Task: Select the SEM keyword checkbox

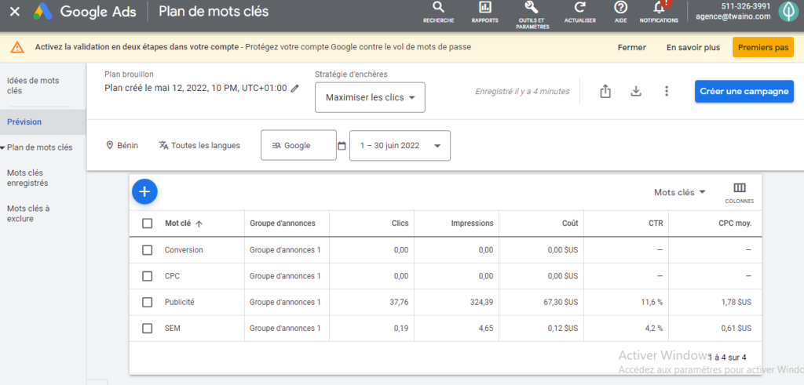Action: (148, 329)
